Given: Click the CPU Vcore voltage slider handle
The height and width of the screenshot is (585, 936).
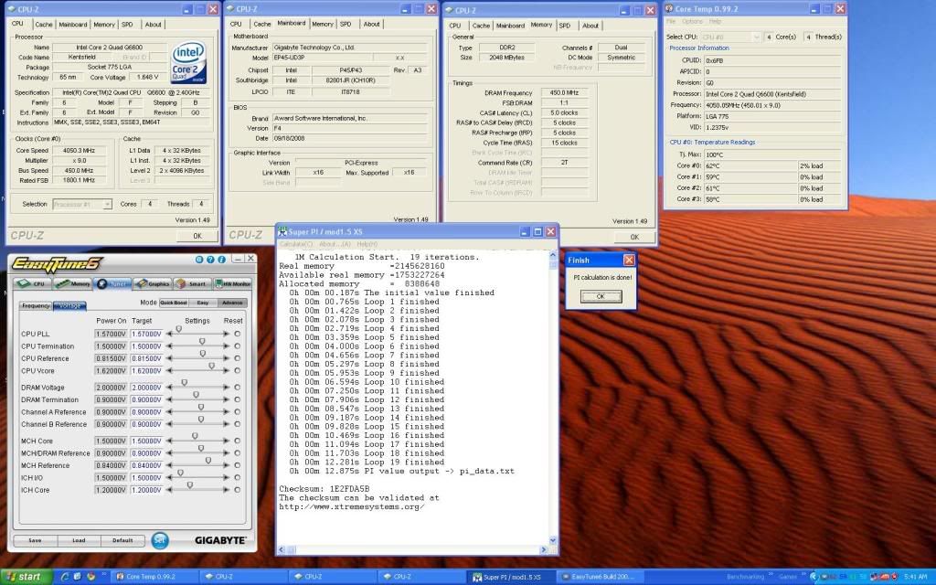Looking at the screenshot, I should pyautogui.click(x=211, y=366).
